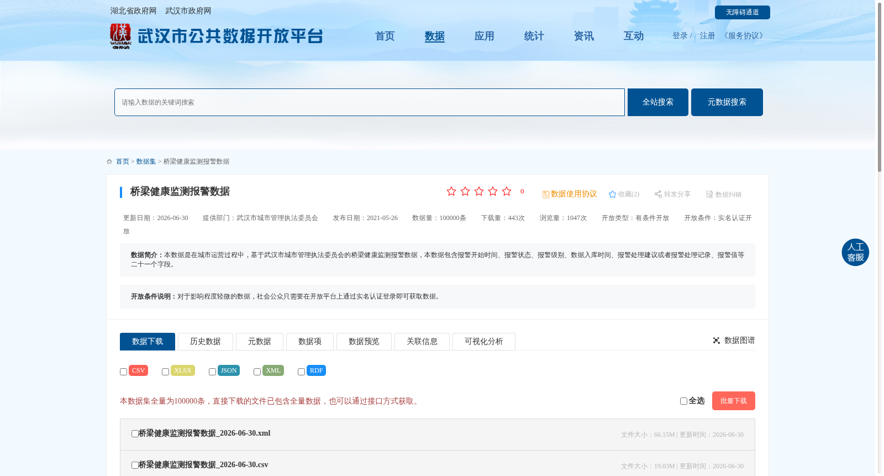
Task: Open 资讯 in main navigation
Action: (584, 36)
